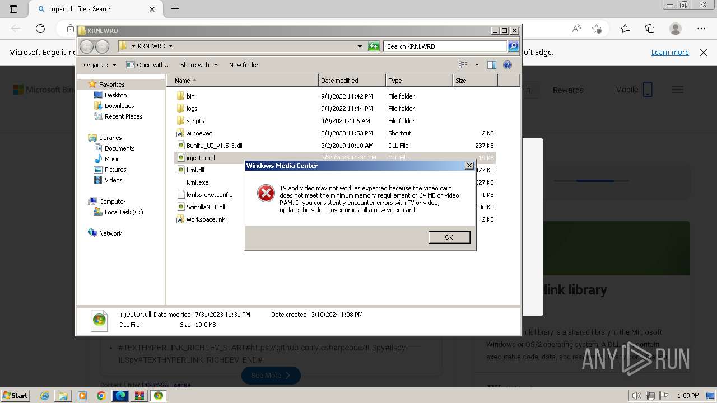Viewport: 717px width, 403px height.
Task: Open Downloads in the navigation pane
Action: pos(119,106)
